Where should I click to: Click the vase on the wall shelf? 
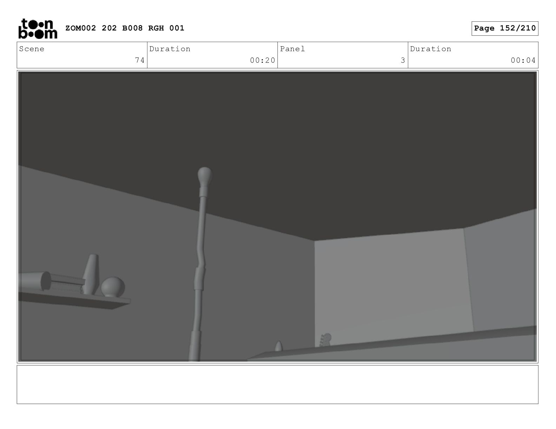point(91,274)
